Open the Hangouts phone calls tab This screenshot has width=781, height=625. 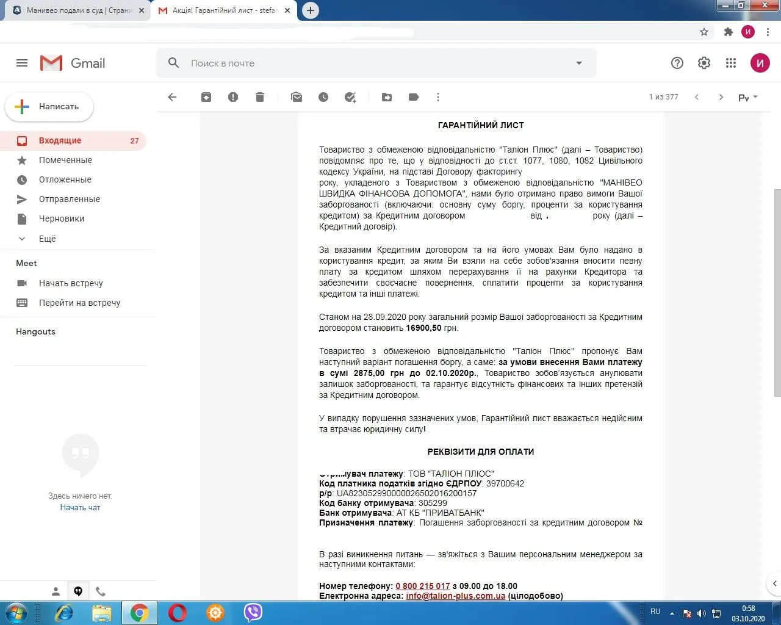[101, 591]
